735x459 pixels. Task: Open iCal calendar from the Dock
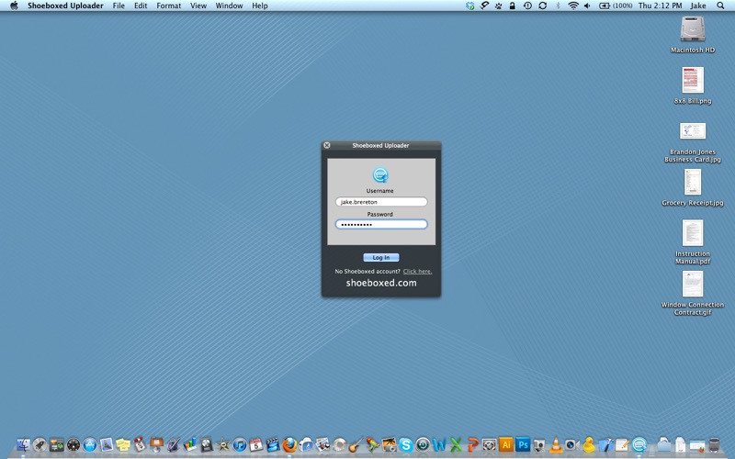pos(256,444)
